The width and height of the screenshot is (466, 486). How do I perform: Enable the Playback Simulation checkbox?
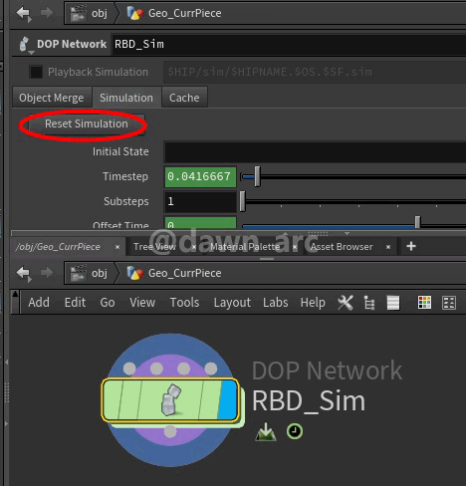pos(36,72)
